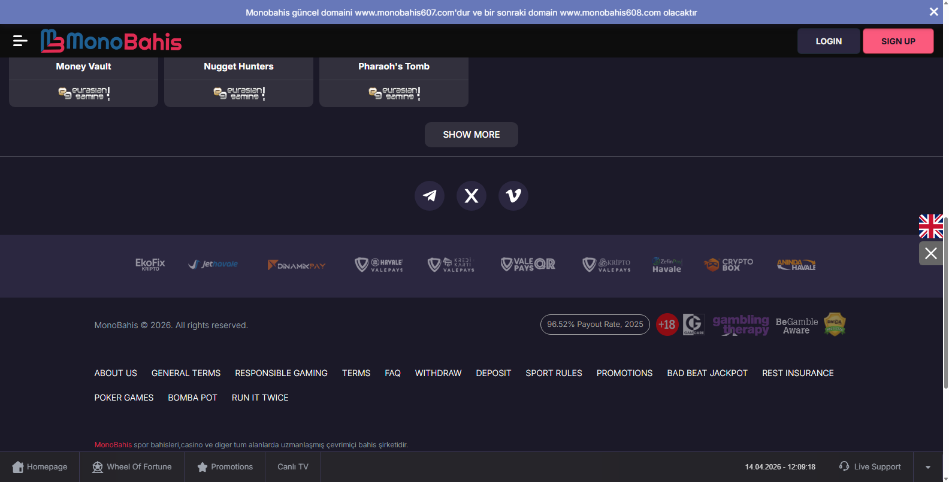This screenshot has width=949, height=482.
Task: Click the MonoBahis logo
Action: [111, 41]
